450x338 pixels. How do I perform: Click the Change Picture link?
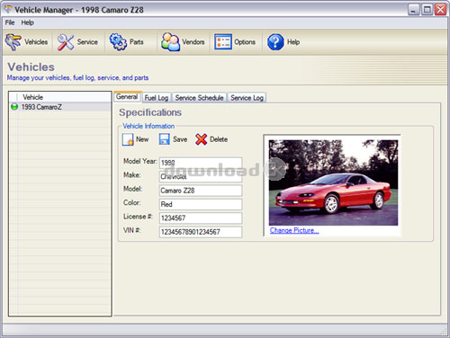[x=294, y=230]
